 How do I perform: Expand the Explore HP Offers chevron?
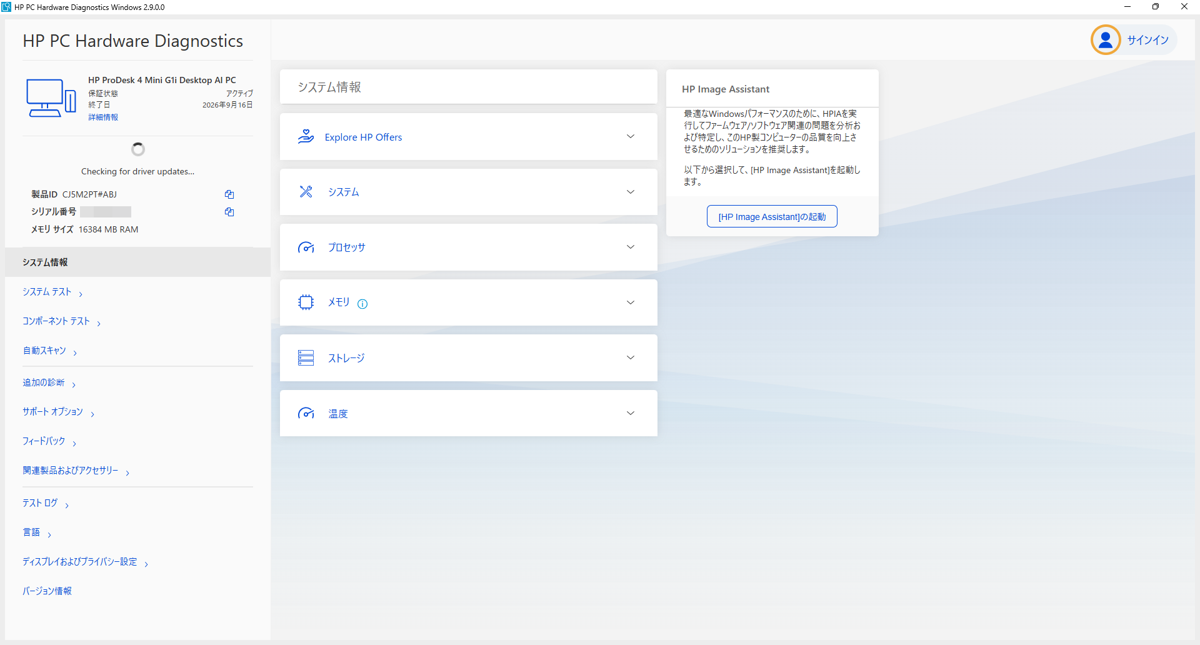click(x=630, y=137)
